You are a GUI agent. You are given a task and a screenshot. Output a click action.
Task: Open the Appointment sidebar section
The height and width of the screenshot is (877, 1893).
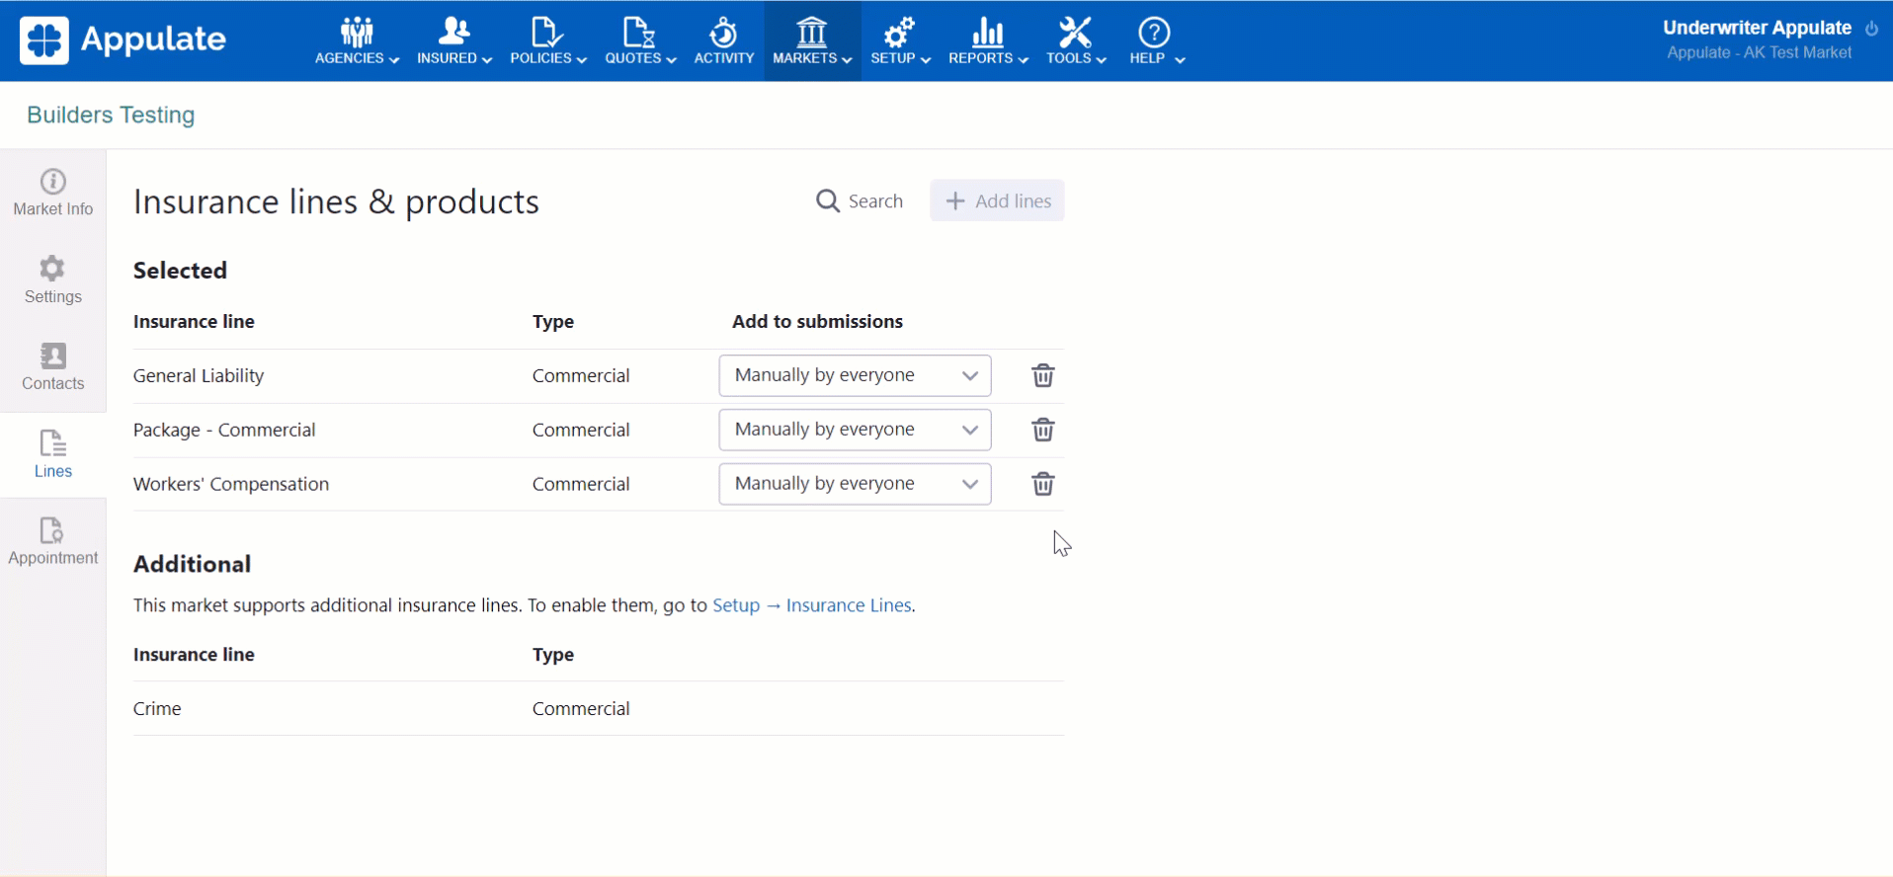point(53,541)
